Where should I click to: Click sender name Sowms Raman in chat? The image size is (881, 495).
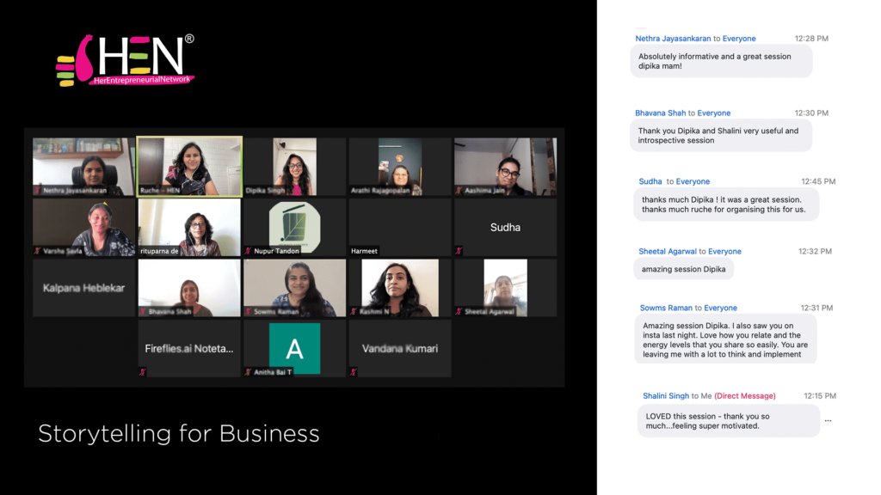click(x=666, y=308)
